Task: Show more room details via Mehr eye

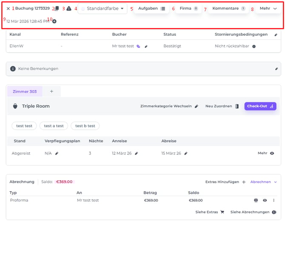Action: pyautogui.click(x=272, y=153)
